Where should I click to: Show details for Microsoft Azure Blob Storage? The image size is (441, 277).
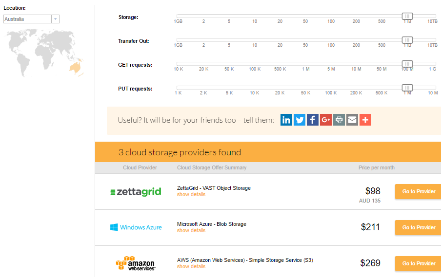tap(191, 230)
